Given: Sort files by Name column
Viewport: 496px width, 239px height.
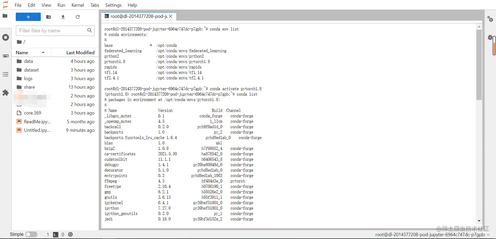Looking at the screenshot, I should (x=31, y=53).
